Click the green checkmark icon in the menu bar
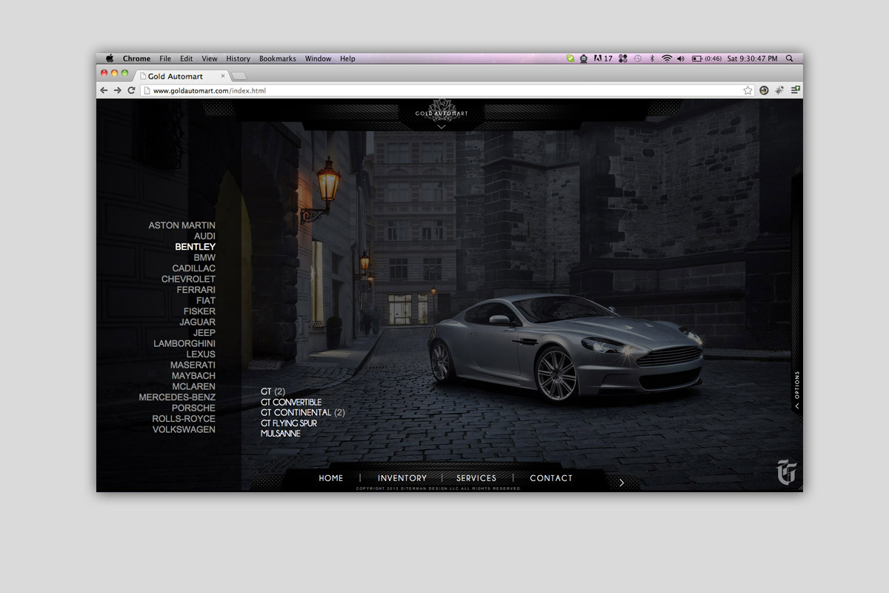The width and height of the screenshot is (889, 593). click(570, 59)
